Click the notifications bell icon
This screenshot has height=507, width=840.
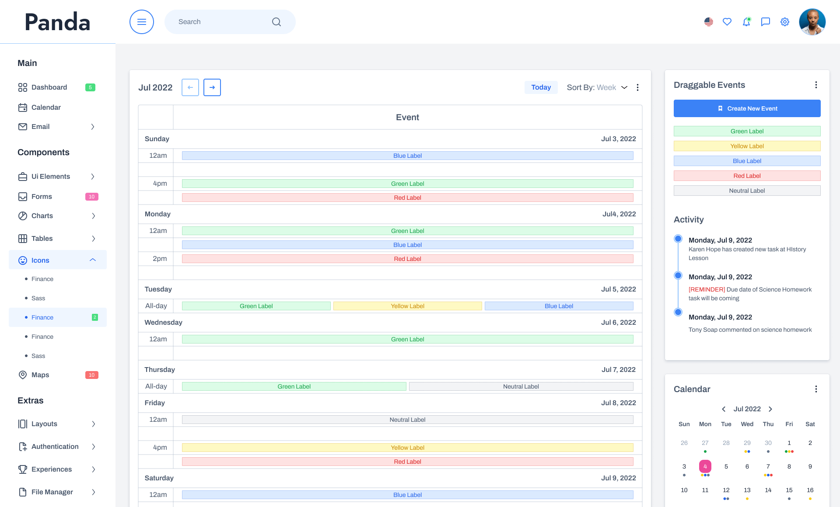(746, 22)
